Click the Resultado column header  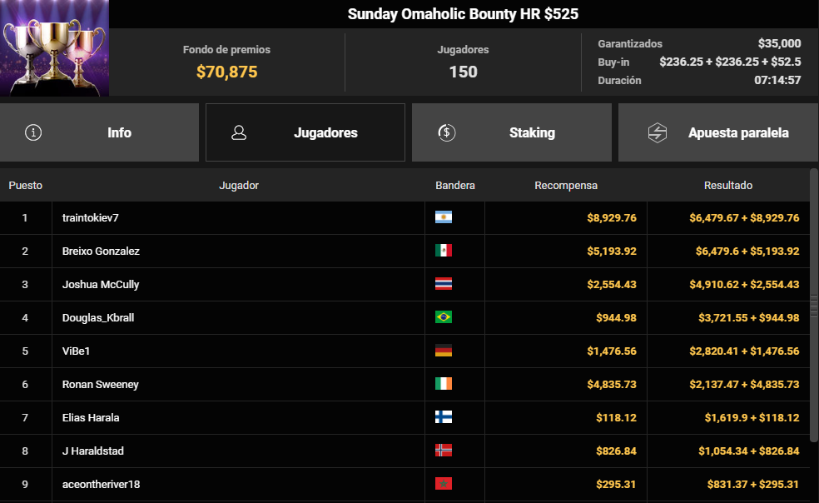(727, 186)
